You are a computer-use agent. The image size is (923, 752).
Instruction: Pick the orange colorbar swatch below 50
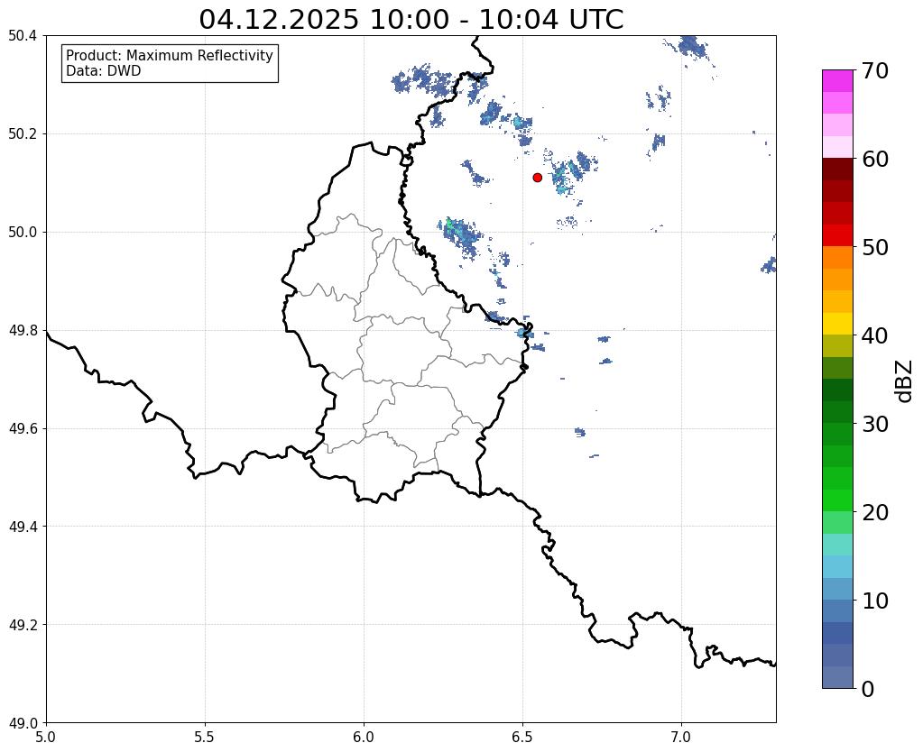(837, 258)
